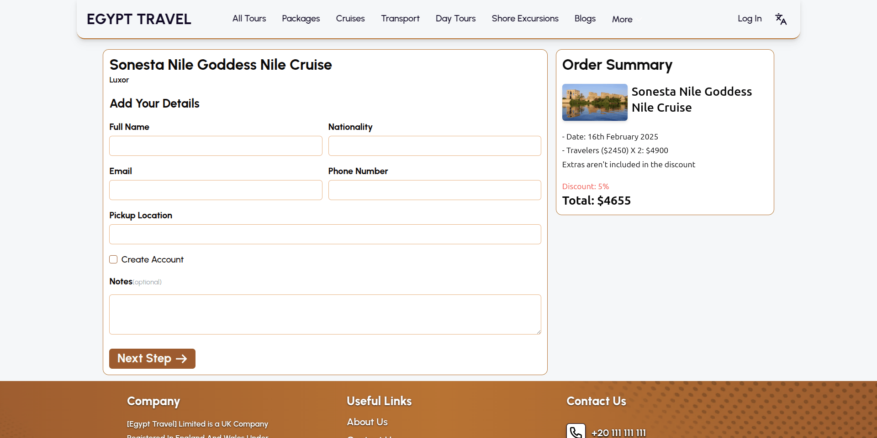Screen dimensions: 877x438
Task: Select Transport in the navigation bar
Action: pyautogui.click(x=400, y=19)
